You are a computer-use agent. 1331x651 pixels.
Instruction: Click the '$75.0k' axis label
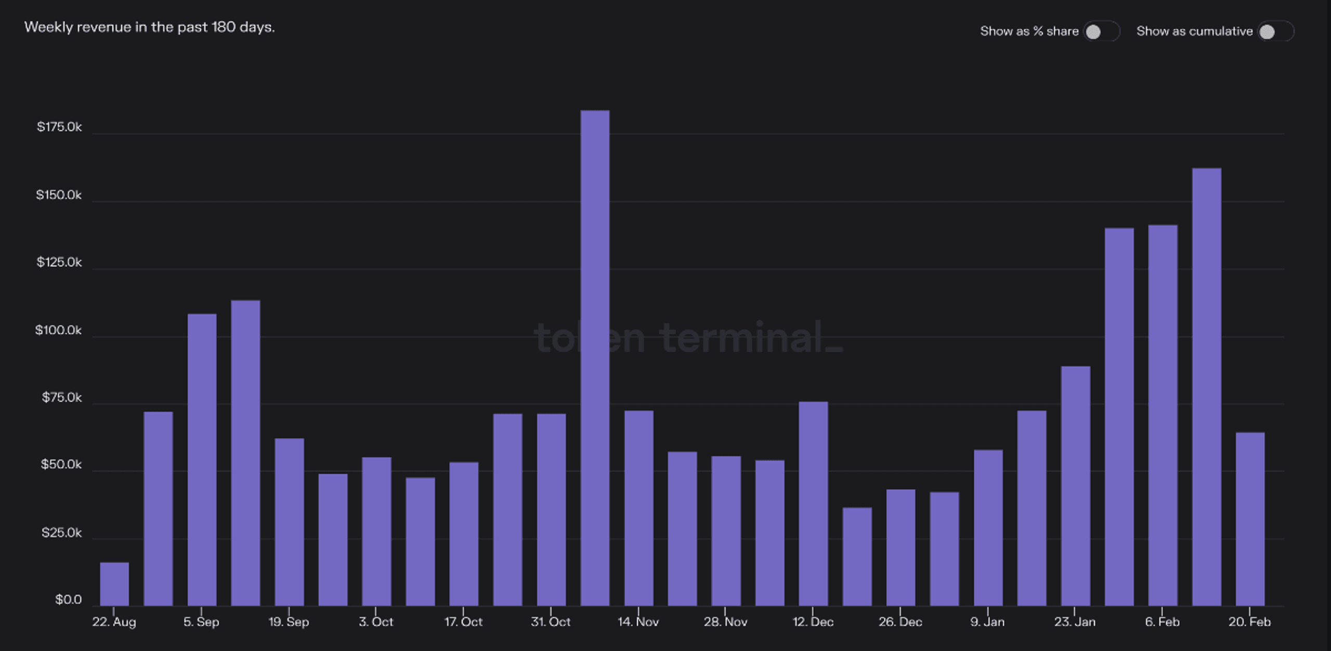point(62,398)
